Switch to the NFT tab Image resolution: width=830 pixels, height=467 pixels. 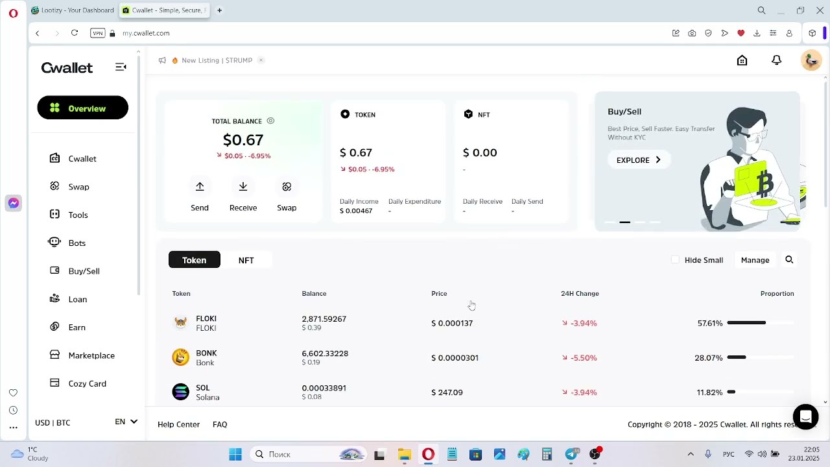246,260
